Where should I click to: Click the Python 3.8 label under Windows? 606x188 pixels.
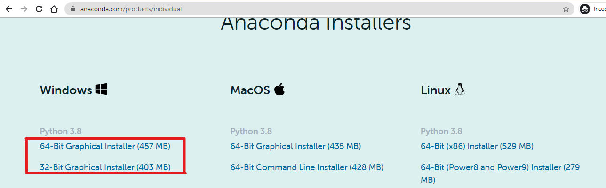coord(61,131)
